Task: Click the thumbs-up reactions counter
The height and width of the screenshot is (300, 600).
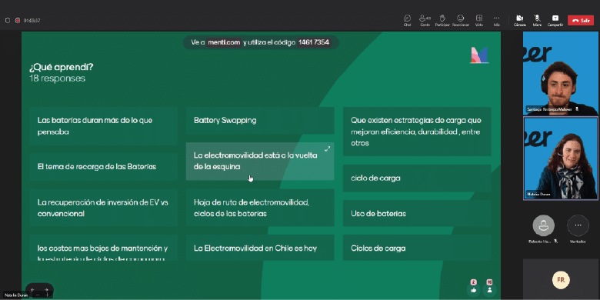Action: pos(474,288)
